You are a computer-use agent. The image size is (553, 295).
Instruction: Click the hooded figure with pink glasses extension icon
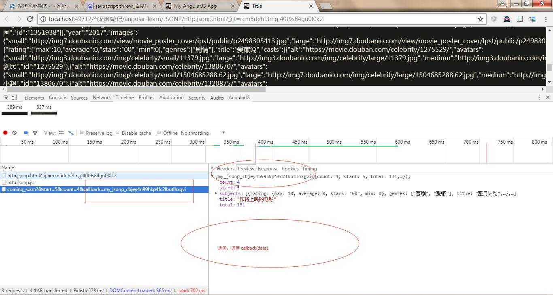tap(507, 19)
